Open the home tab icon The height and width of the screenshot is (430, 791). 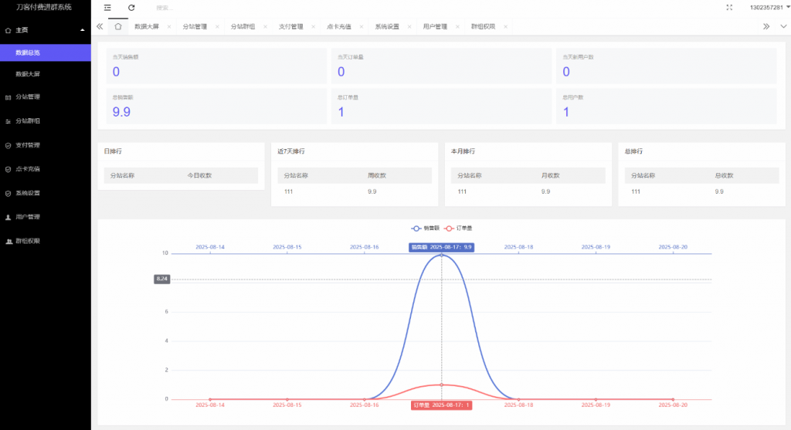[118, 27]
